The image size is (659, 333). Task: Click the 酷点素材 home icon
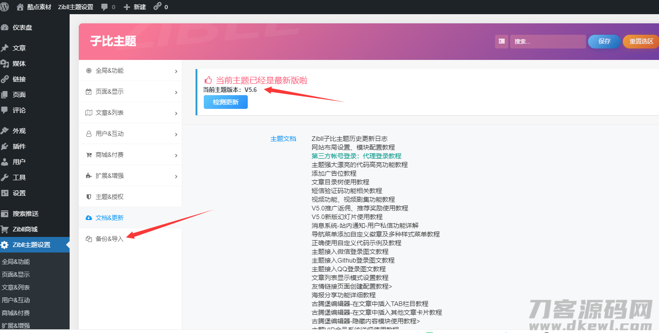19,6
